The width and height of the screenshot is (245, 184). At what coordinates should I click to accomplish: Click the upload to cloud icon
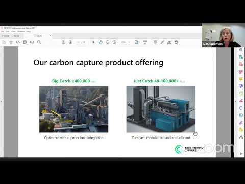click(x=18, y=42)
